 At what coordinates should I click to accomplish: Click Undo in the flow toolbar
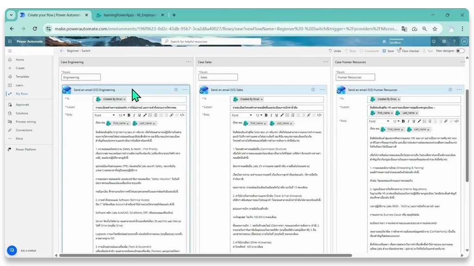pyautogui.click(x=335, y=51)
